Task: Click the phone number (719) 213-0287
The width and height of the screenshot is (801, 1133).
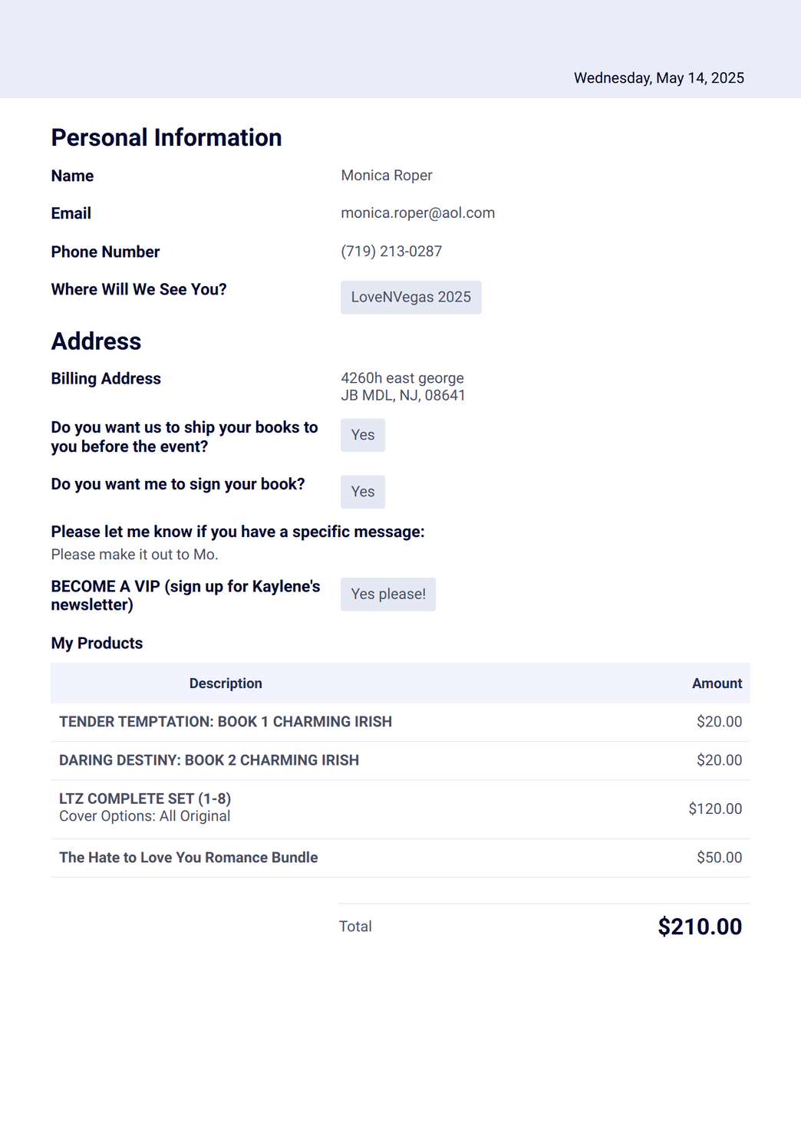Action: tap(391, 252)
